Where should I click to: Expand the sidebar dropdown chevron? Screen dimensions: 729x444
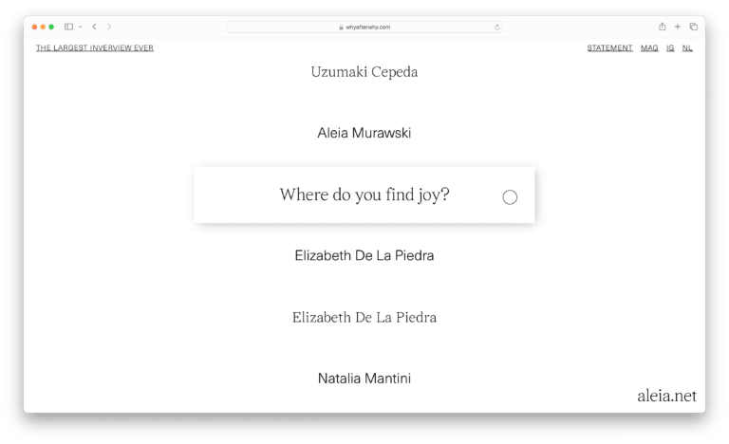(80, 27)
